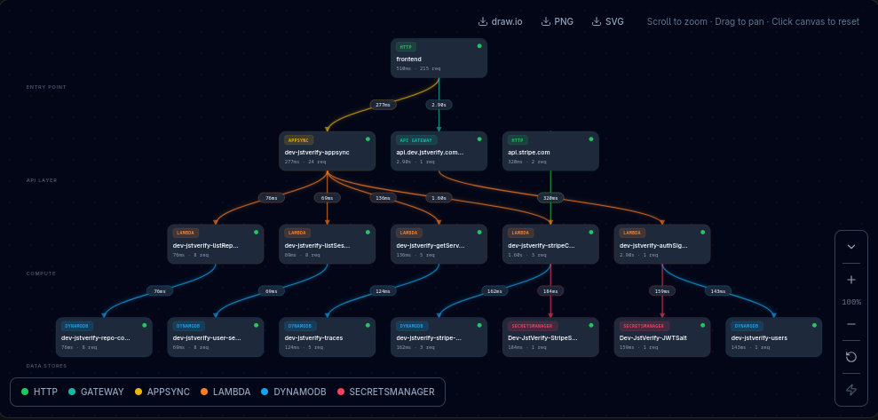
Task: Click the status dot on dev-jstverify-users node
Action: [814, 325]
